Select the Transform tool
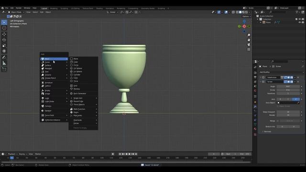 [x=4, y=51]
